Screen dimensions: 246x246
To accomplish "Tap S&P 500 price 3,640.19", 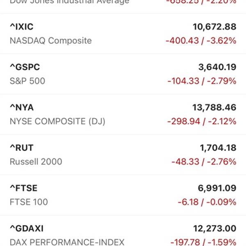I will (217, 67).
